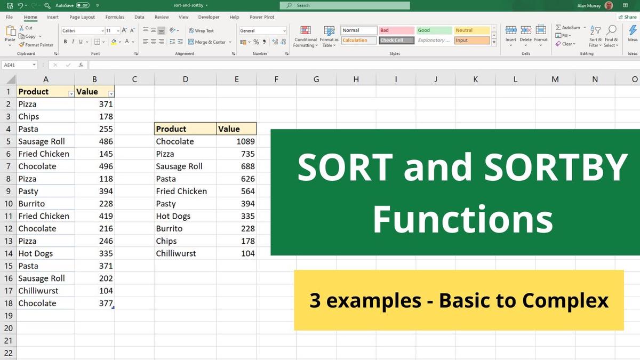The image size is (640, 360).
Task: Open the Power Pivot tab
Action: [x=262, y=17]
